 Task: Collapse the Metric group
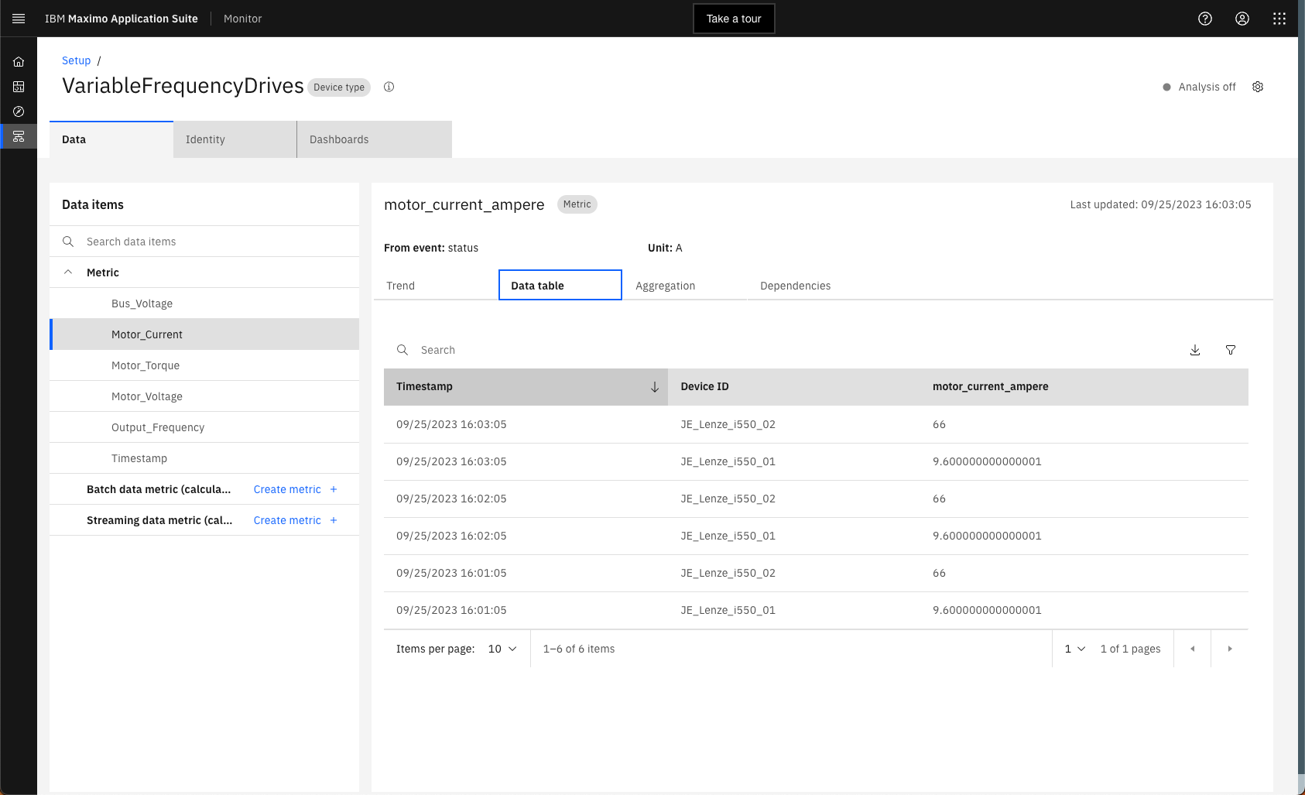pyautogui.click(x=68, y=272)
